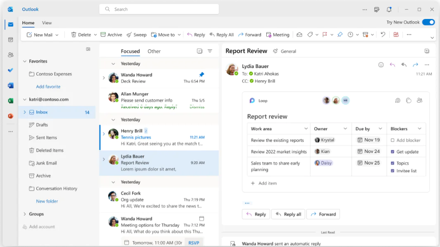Collapse the Yesterday message group

click(113, 63)
